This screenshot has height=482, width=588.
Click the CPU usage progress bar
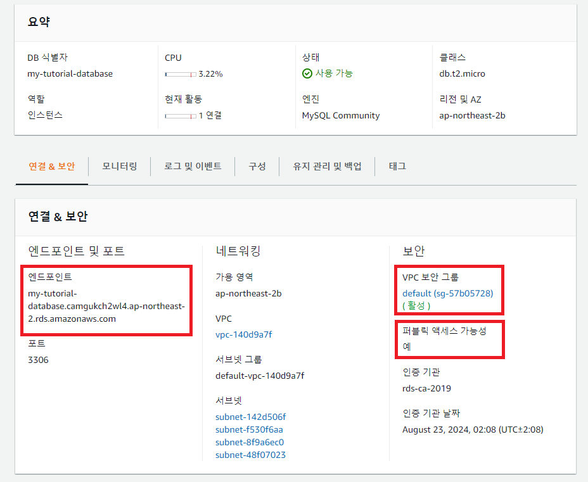(x=181, y=74)
